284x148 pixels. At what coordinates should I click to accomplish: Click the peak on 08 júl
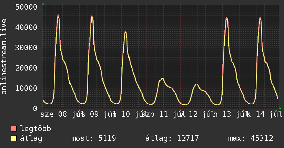[58, 15]
